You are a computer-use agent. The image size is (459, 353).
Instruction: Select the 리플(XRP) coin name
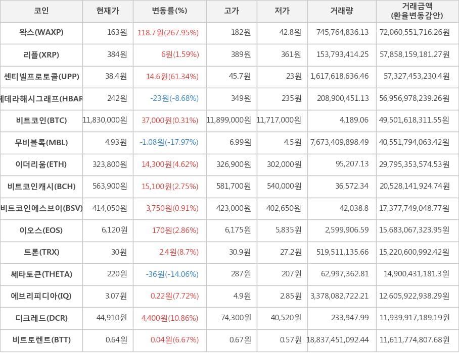click(41, 54)
